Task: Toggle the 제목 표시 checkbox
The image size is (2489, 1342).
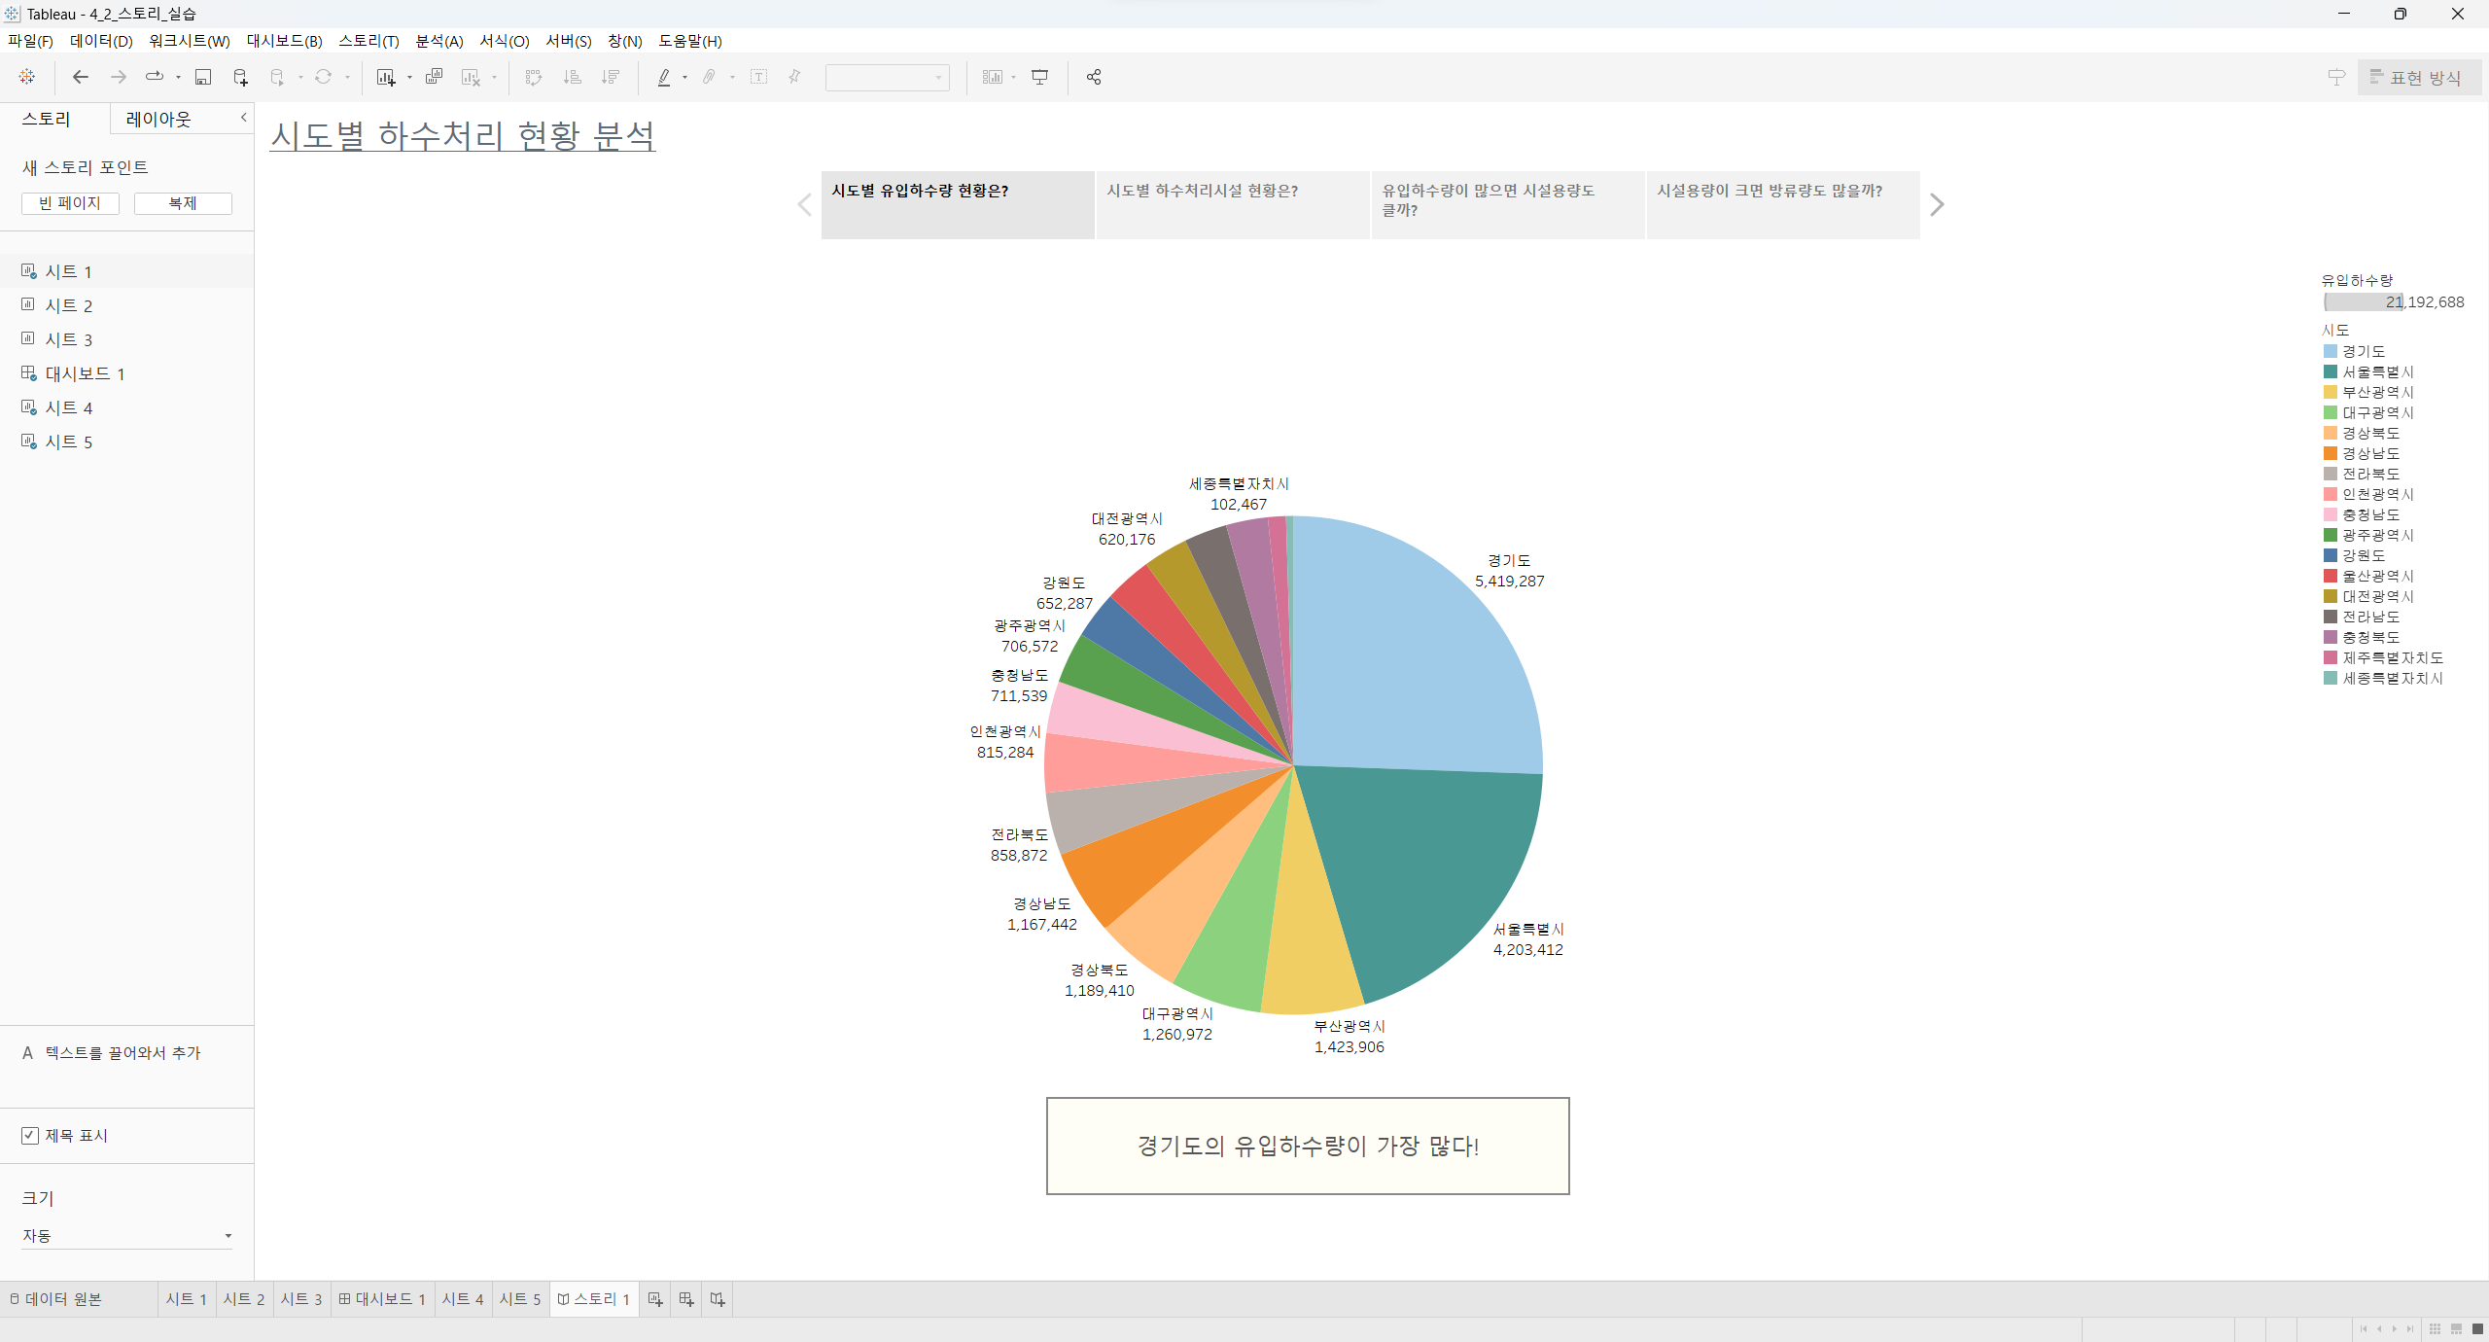Action: pyautogui.click(x=30, y=1135)
